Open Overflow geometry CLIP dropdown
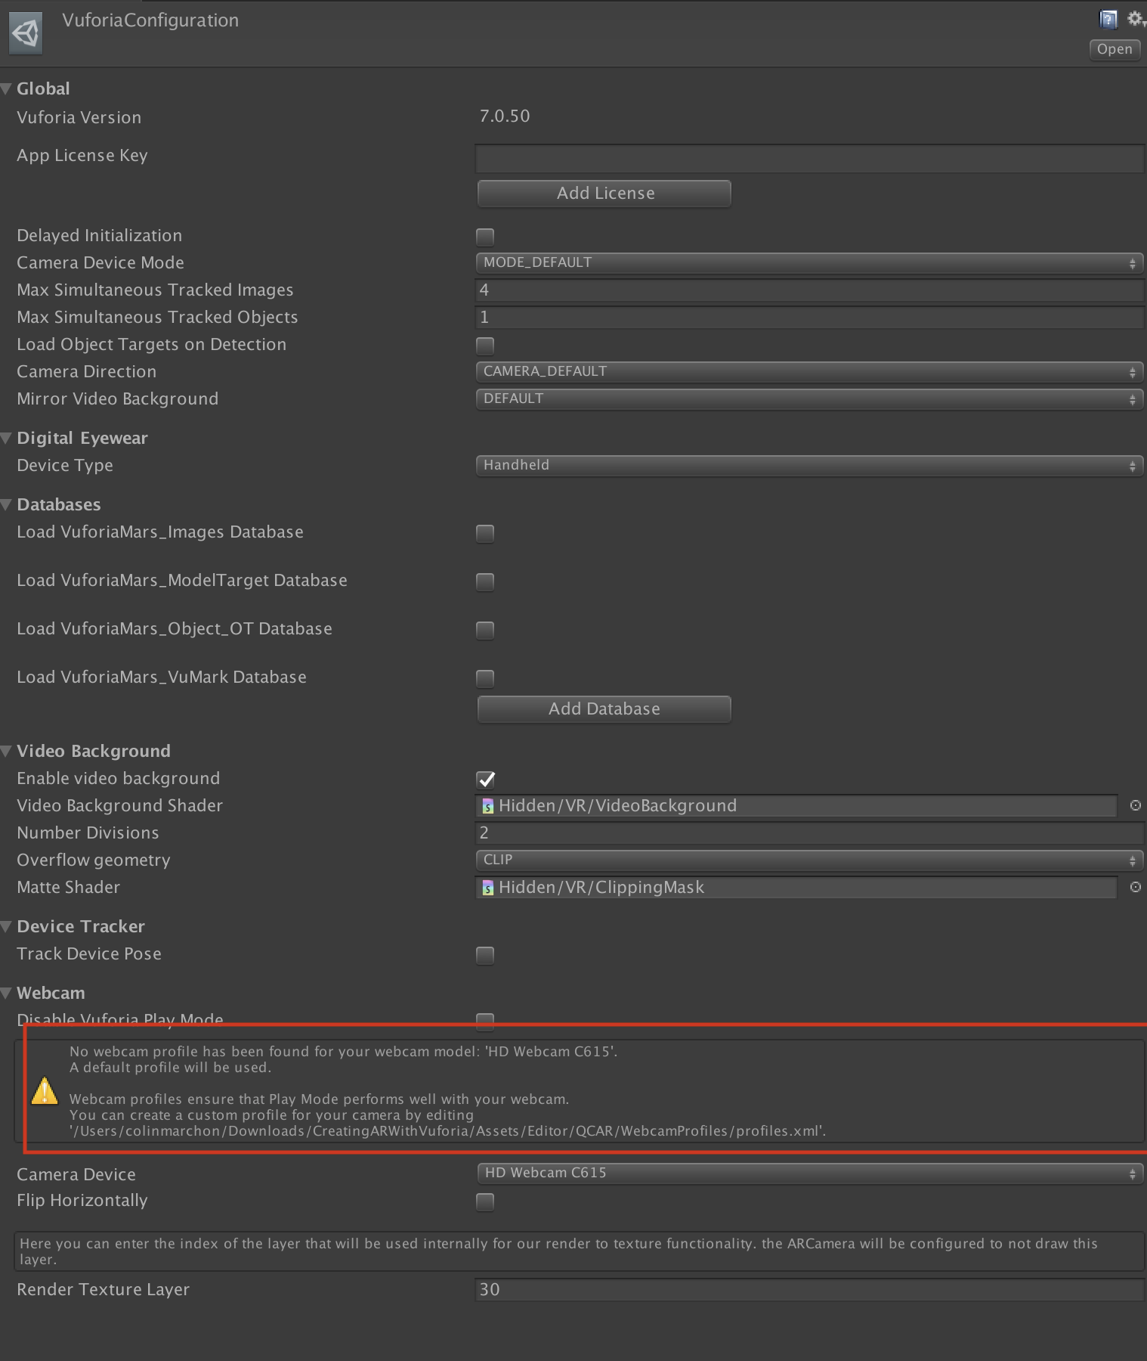1147x1361 pixels. (809, 860)
